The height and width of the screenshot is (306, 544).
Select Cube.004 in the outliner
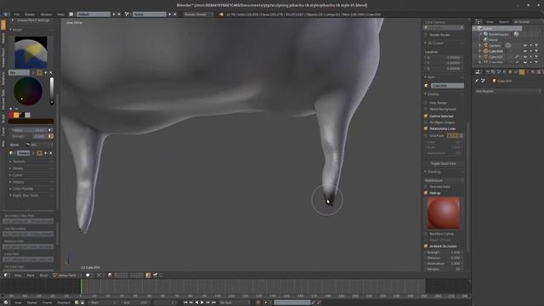click(x=496, y=51)
